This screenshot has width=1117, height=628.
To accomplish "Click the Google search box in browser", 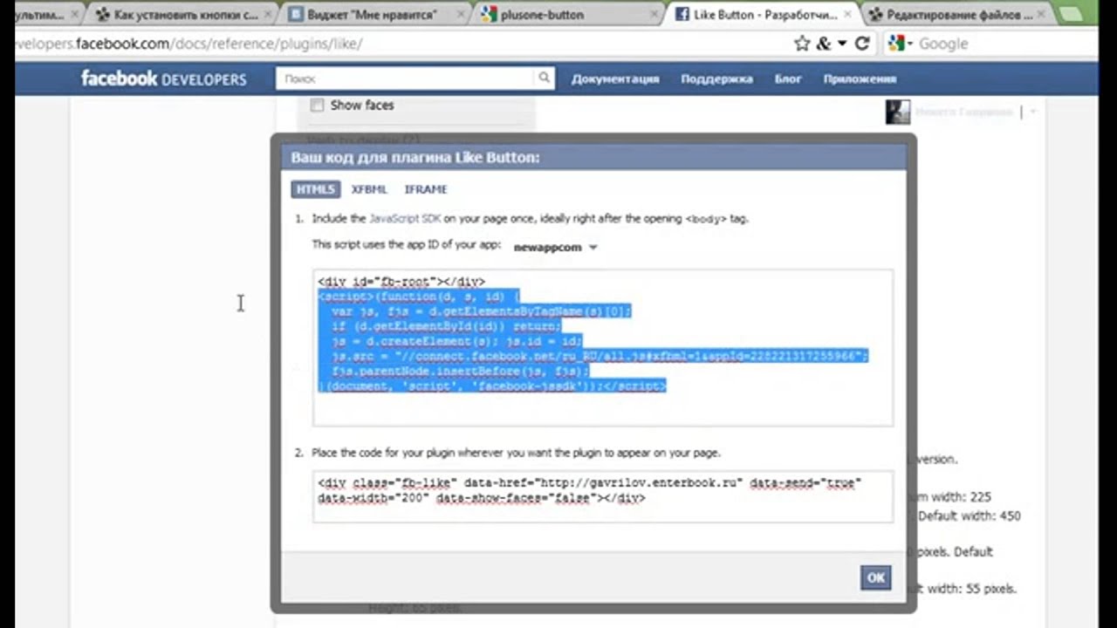I will coord(991,44).
